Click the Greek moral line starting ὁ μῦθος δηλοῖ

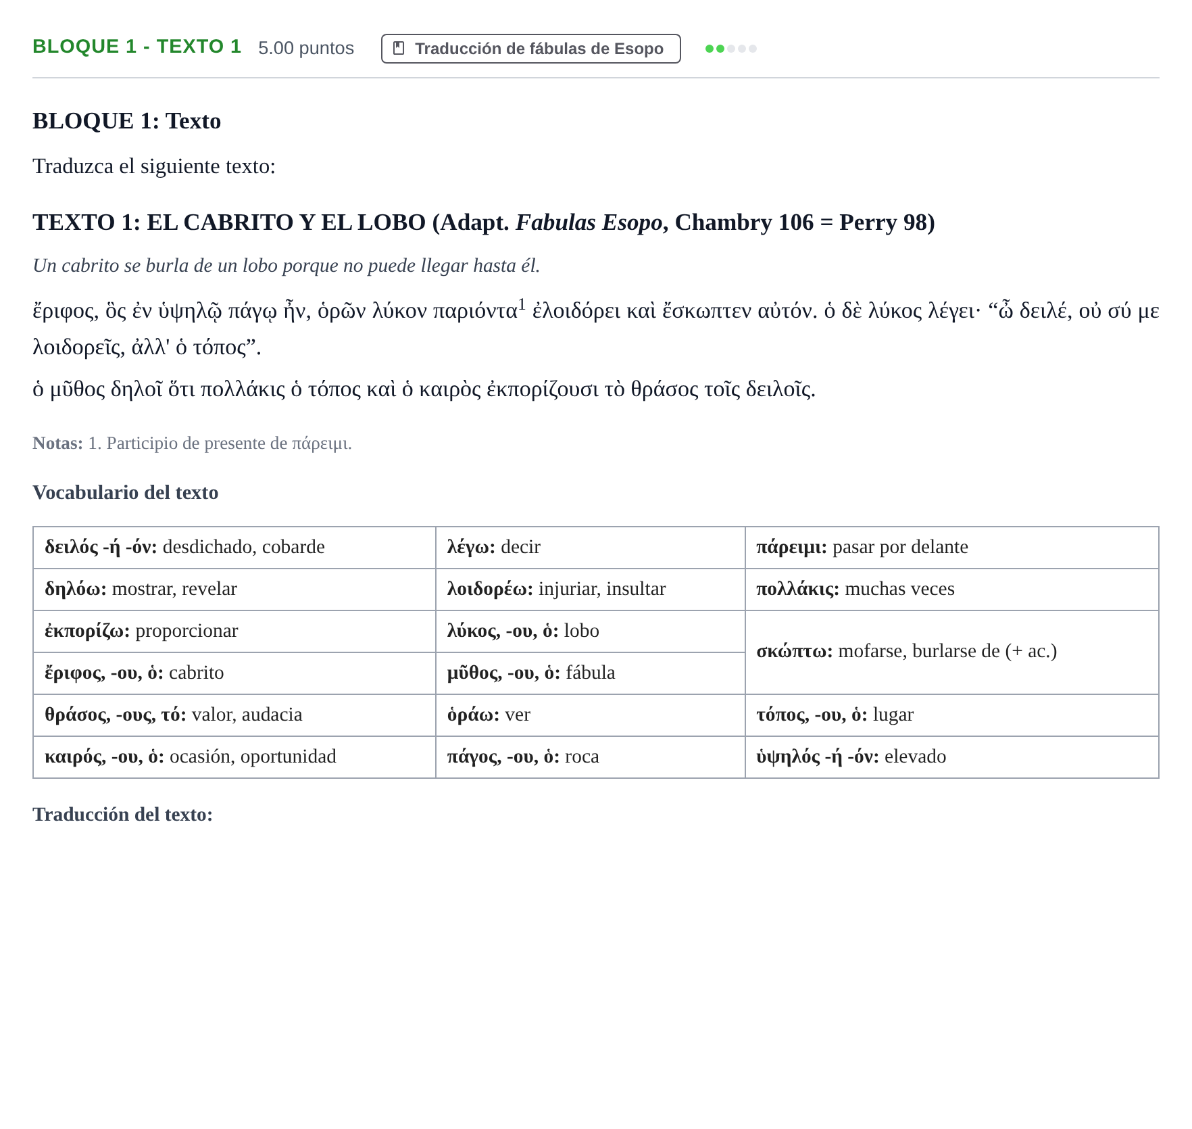click(424, 389)
